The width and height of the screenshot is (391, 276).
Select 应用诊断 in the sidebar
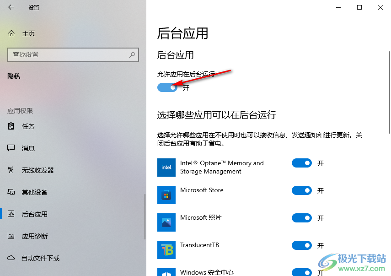(35, 236)
